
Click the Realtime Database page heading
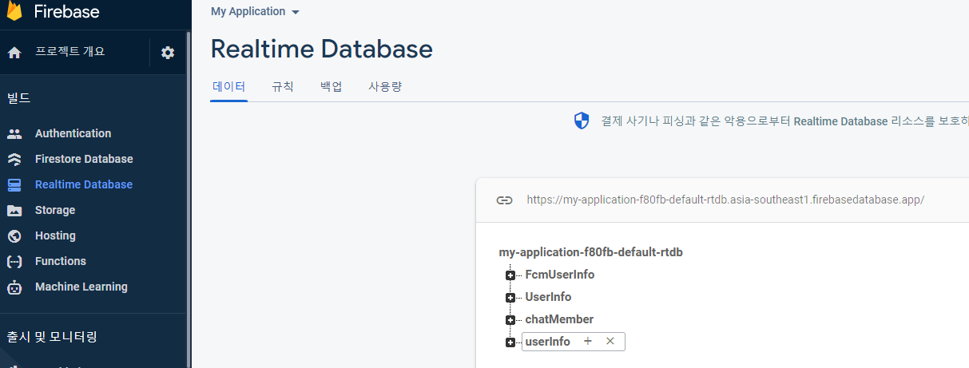click(322, 49)
